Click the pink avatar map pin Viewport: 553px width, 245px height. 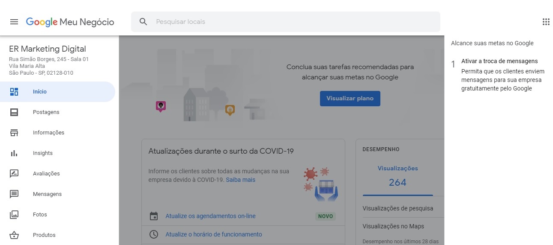click(161, 106)
